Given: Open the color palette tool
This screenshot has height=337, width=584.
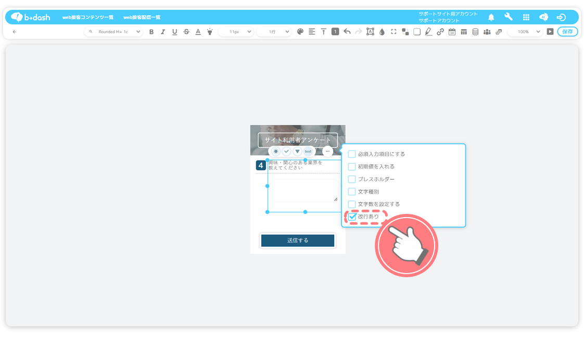Looking at the screenshot, I should click(x=300, y=32).
